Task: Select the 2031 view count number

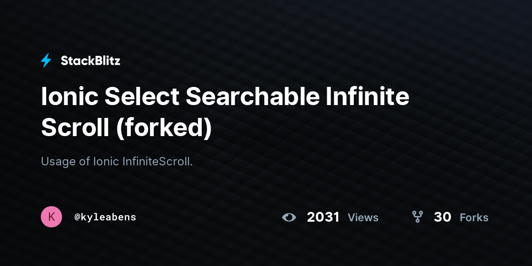Action: 323,217
